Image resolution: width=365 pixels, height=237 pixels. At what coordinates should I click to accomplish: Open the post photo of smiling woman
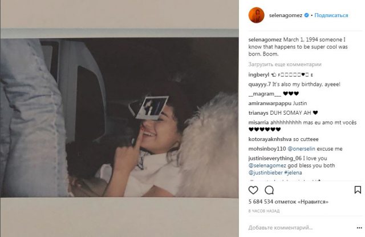coord(119,118)
